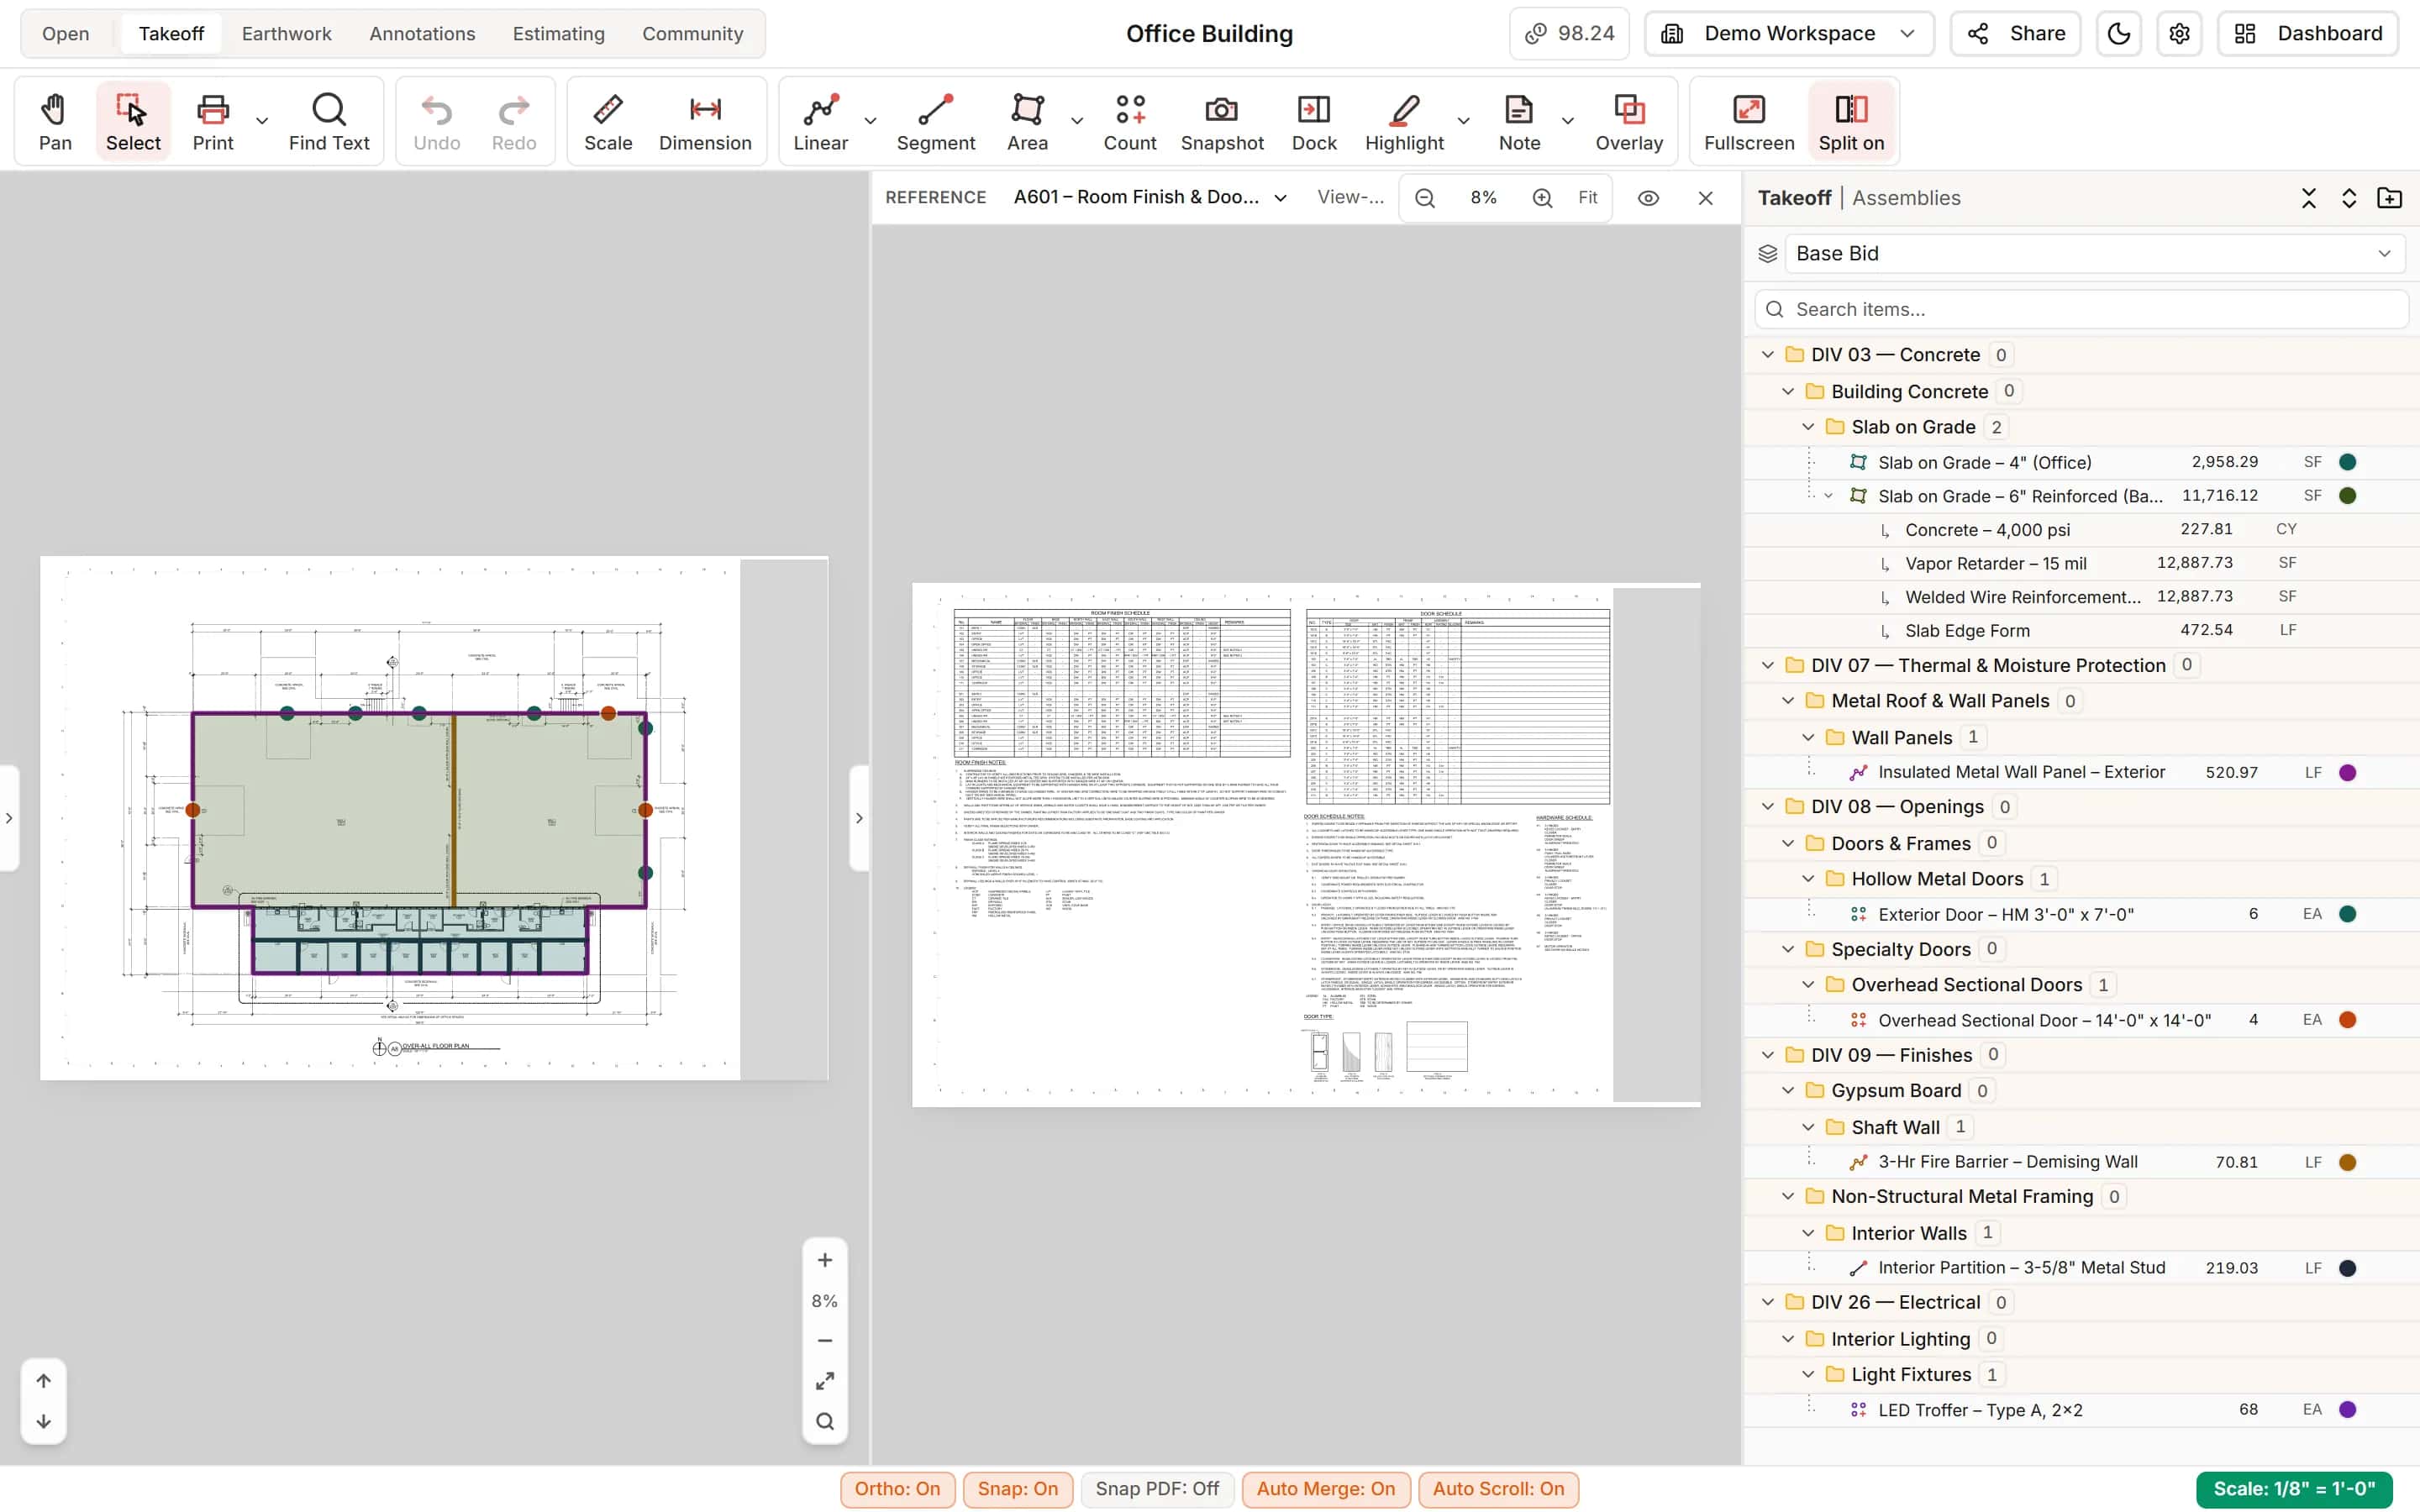Fit main canvas to screen

pos(825,1381)
